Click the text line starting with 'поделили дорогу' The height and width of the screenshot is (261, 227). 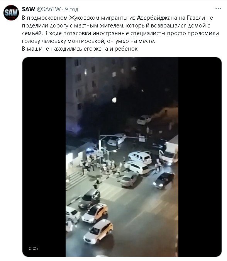click(116, 26)
